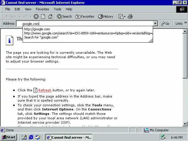Click the 6:46 PM clock
188x141 pixels.
(x=177, y=137)
